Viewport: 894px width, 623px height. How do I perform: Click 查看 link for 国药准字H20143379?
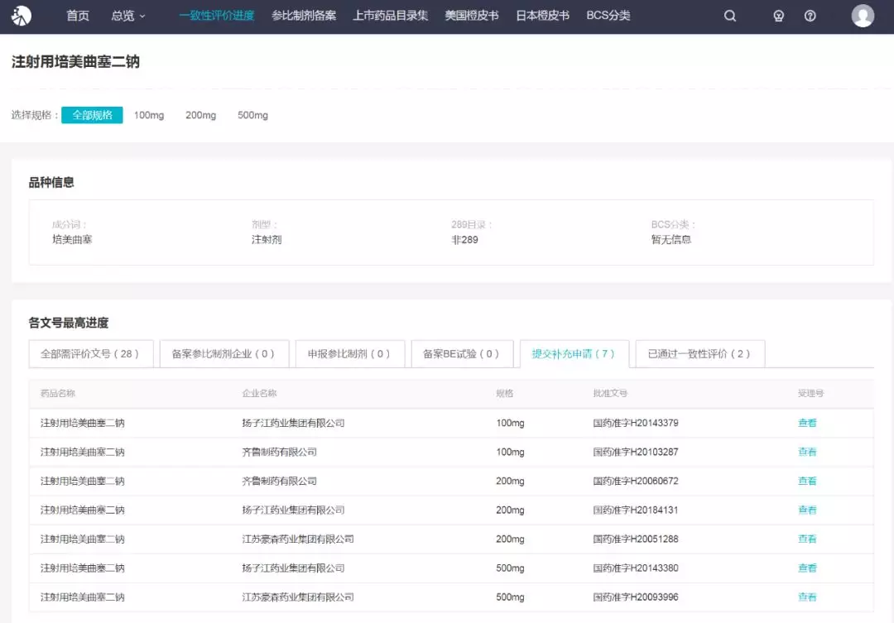coord(807,423)
